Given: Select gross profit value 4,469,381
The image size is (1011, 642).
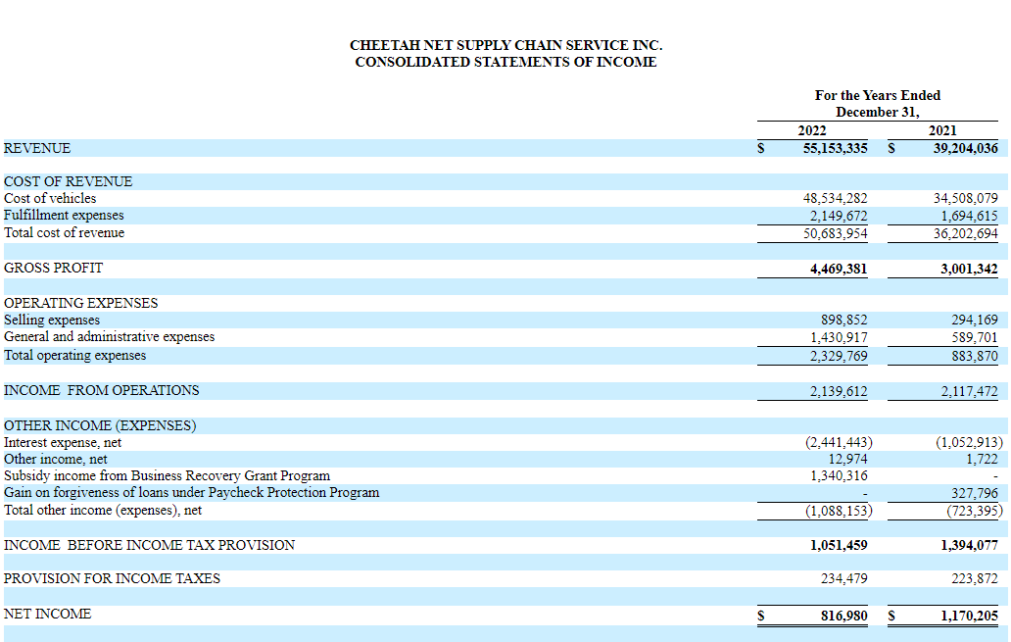Looking at the screenshot, I should [839, 270].
